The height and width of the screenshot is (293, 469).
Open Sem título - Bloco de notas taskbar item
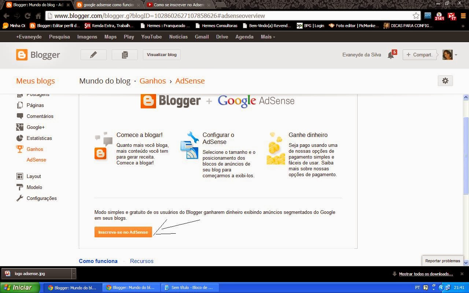(190, 288)
